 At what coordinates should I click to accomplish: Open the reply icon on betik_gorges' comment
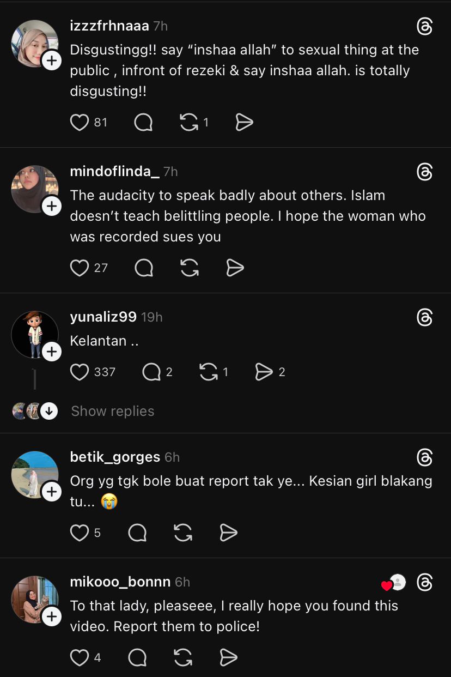[x=137, y=533]
